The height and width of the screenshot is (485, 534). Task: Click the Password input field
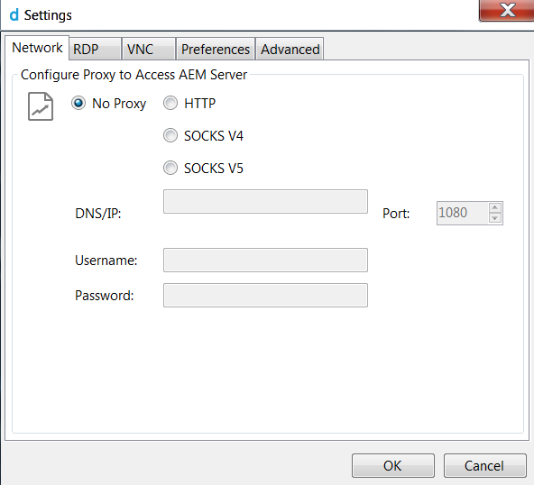(265, 295)
